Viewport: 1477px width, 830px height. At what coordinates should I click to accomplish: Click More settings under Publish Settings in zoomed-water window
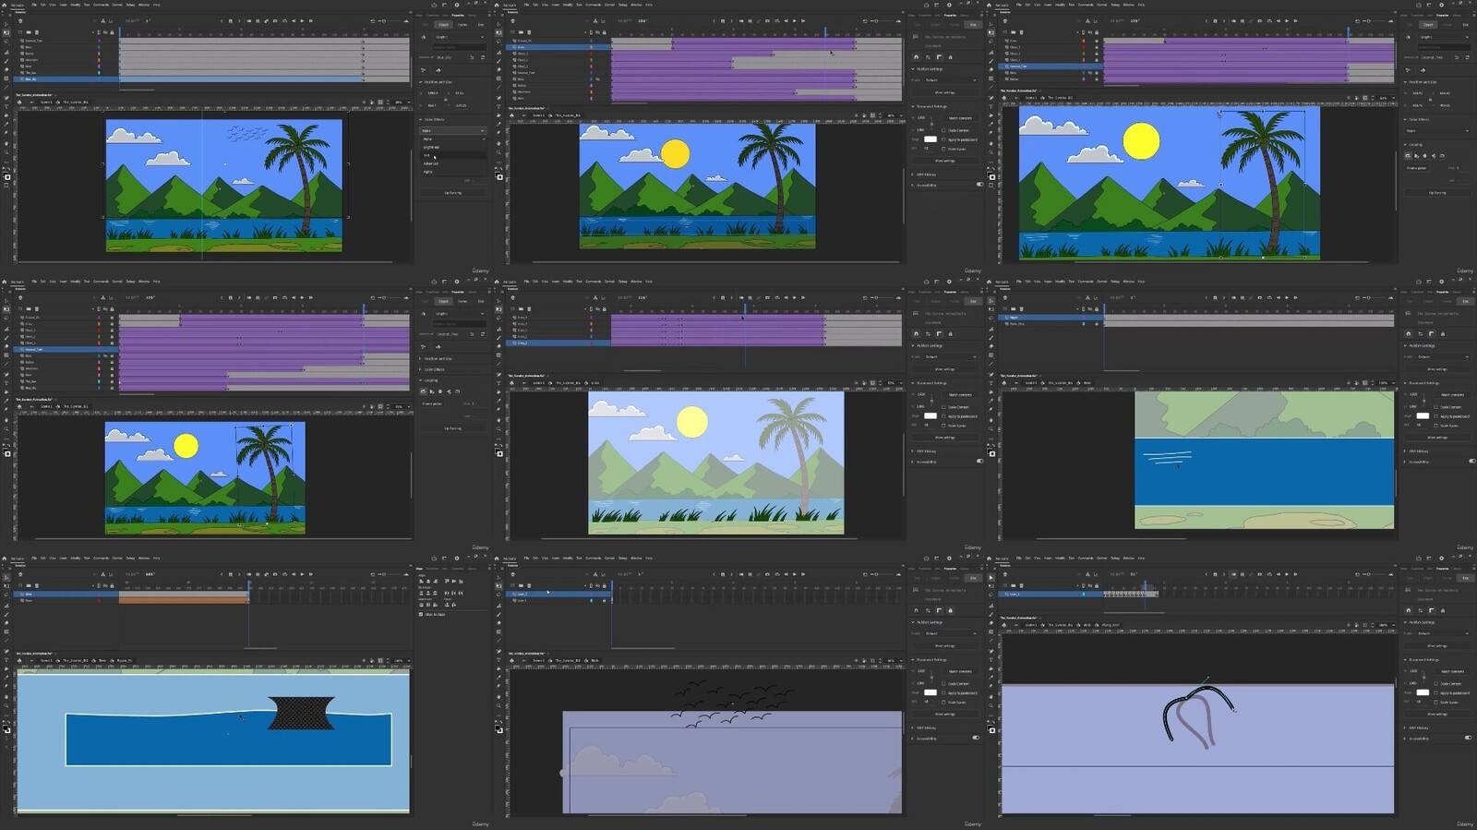[1436, 369]
